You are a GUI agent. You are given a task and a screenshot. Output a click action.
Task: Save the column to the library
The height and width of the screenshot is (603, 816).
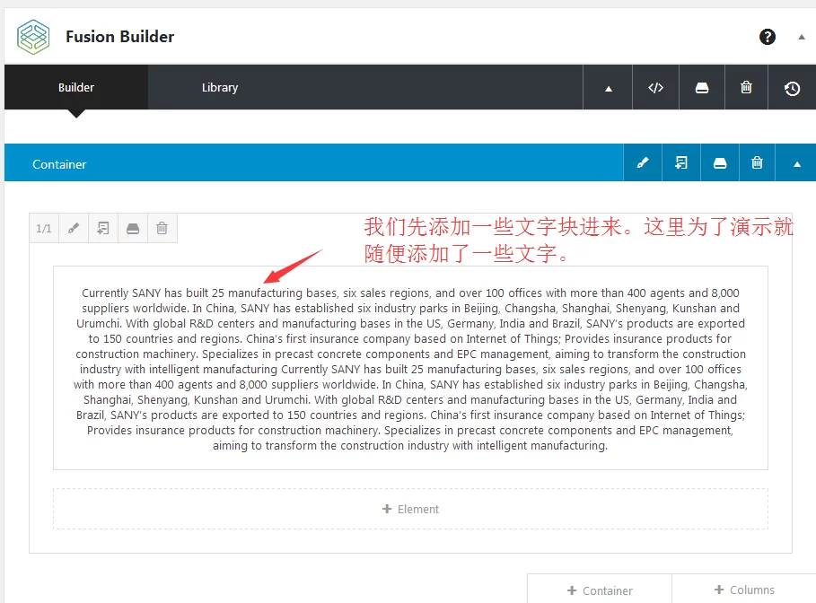click(133, 229)
